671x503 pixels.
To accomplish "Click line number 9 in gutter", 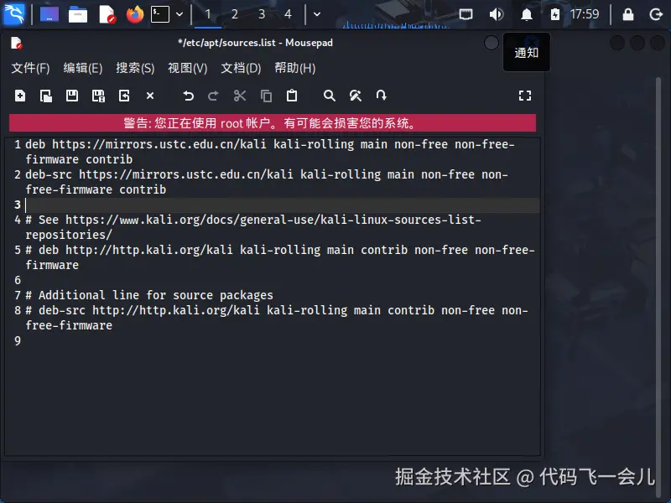I will (x=17, y=341).
